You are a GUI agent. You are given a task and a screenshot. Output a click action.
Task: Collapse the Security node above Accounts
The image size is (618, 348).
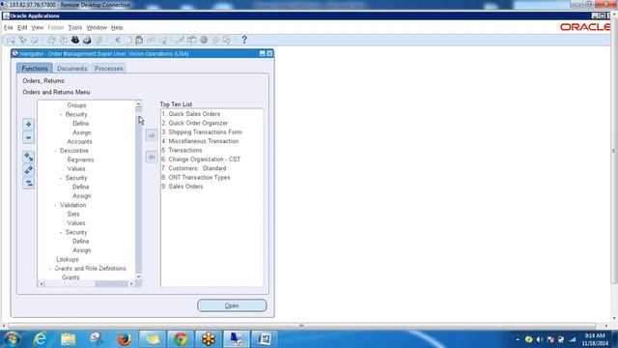click(61, 114)
